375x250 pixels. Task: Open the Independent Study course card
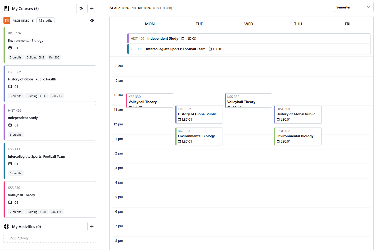coord(50,122)
